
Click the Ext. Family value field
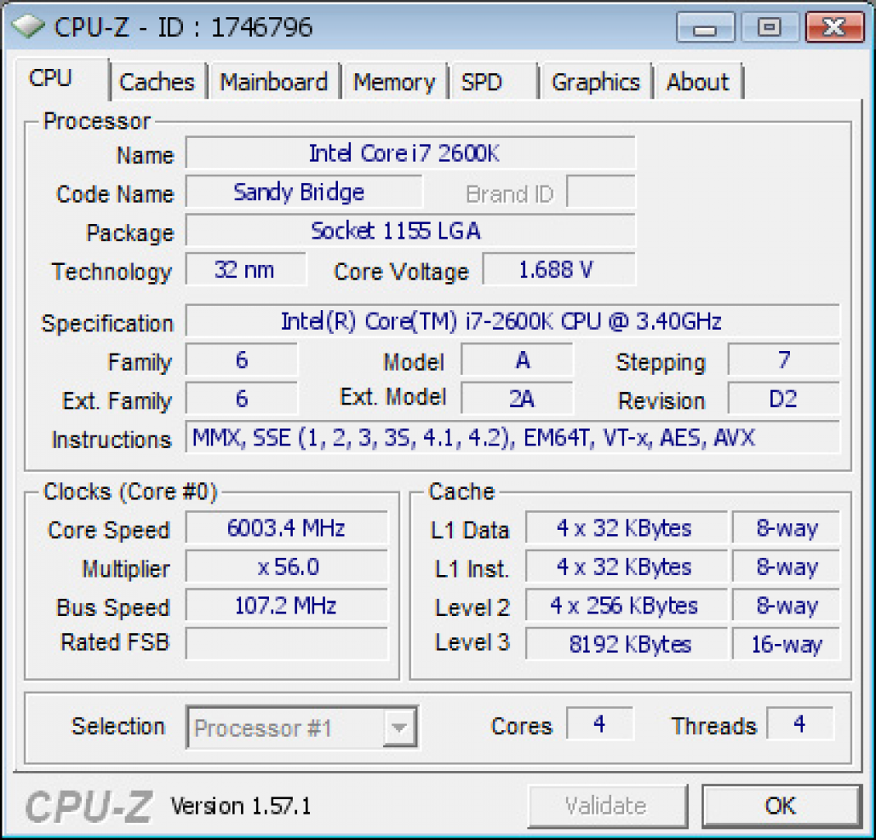241,399
